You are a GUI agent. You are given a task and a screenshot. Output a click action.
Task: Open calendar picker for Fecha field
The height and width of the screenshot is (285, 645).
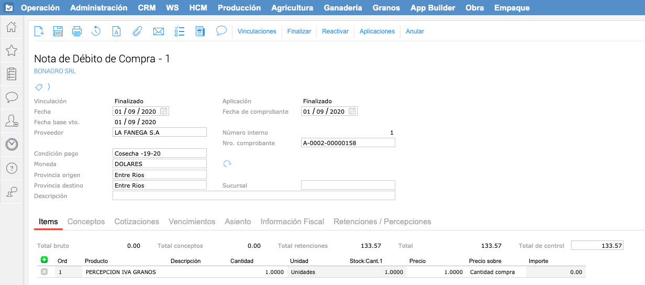coord(164,112)
